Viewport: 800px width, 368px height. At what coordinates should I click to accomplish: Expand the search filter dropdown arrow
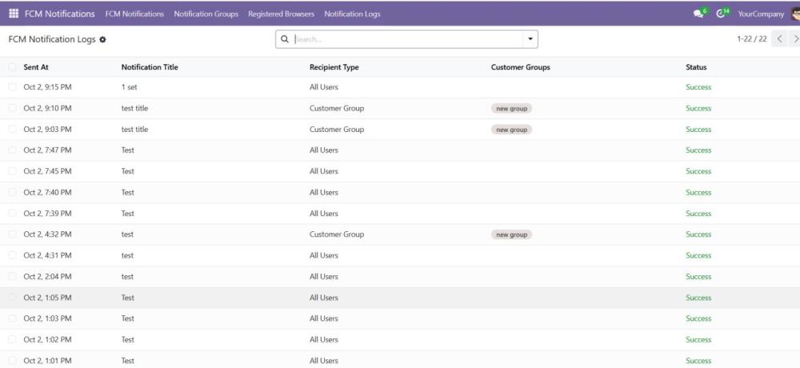click(530, 39)
